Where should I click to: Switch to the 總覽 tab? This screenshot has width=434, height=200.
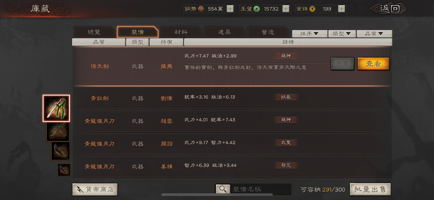[94, 32]
